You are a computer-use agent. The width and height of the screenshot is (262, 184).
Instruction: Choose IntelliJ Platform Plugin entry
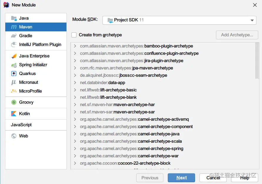tap(36, 45)
